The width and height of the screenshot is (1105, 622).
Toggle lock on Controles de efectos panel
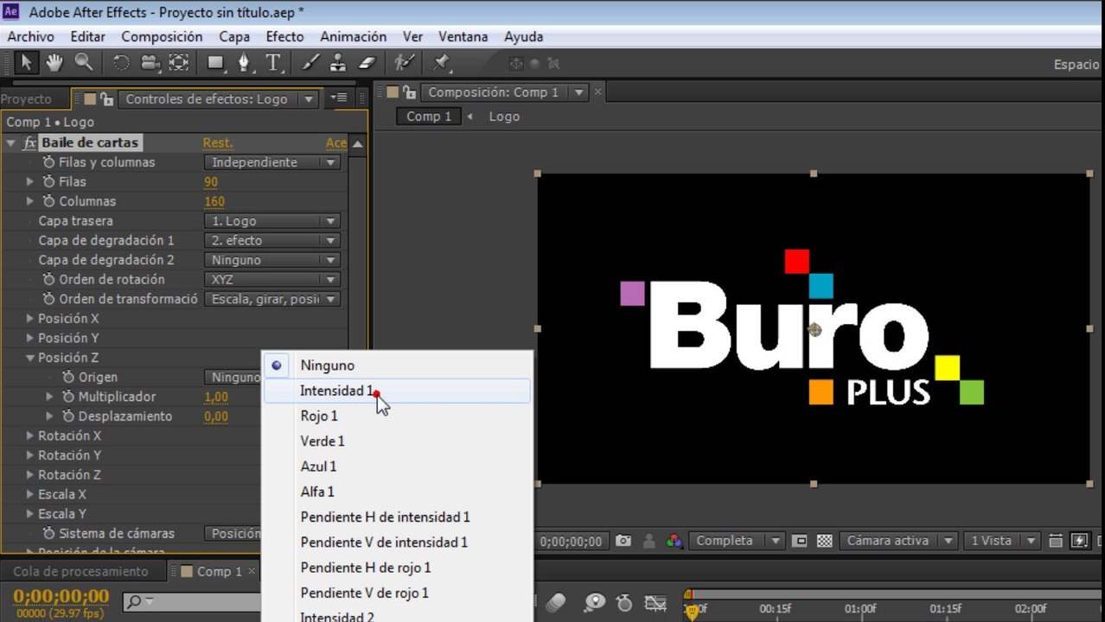pyautogui.click(x=107, y=98)
